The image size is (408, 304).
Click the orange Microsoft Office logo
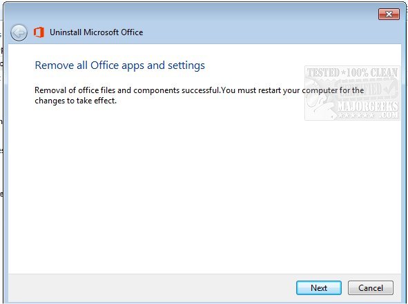pyautogui.click(x=39, y=32)
